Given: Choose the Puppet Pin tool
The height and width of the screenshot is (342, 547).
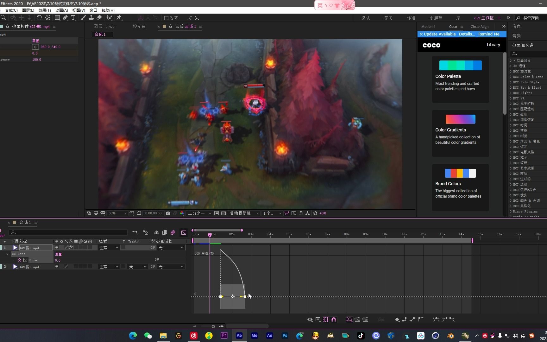Looking at the screenshot, I should tap(119, 18).
